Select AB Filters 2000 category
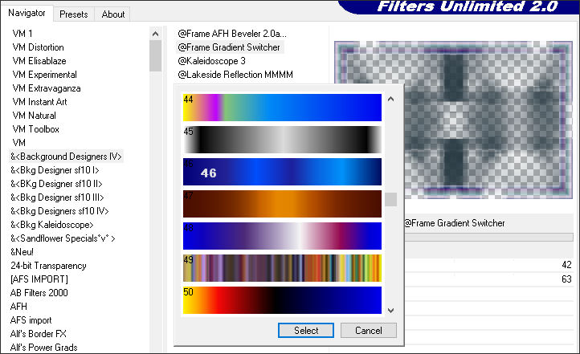580x354 pixels. tap(39, 293)
